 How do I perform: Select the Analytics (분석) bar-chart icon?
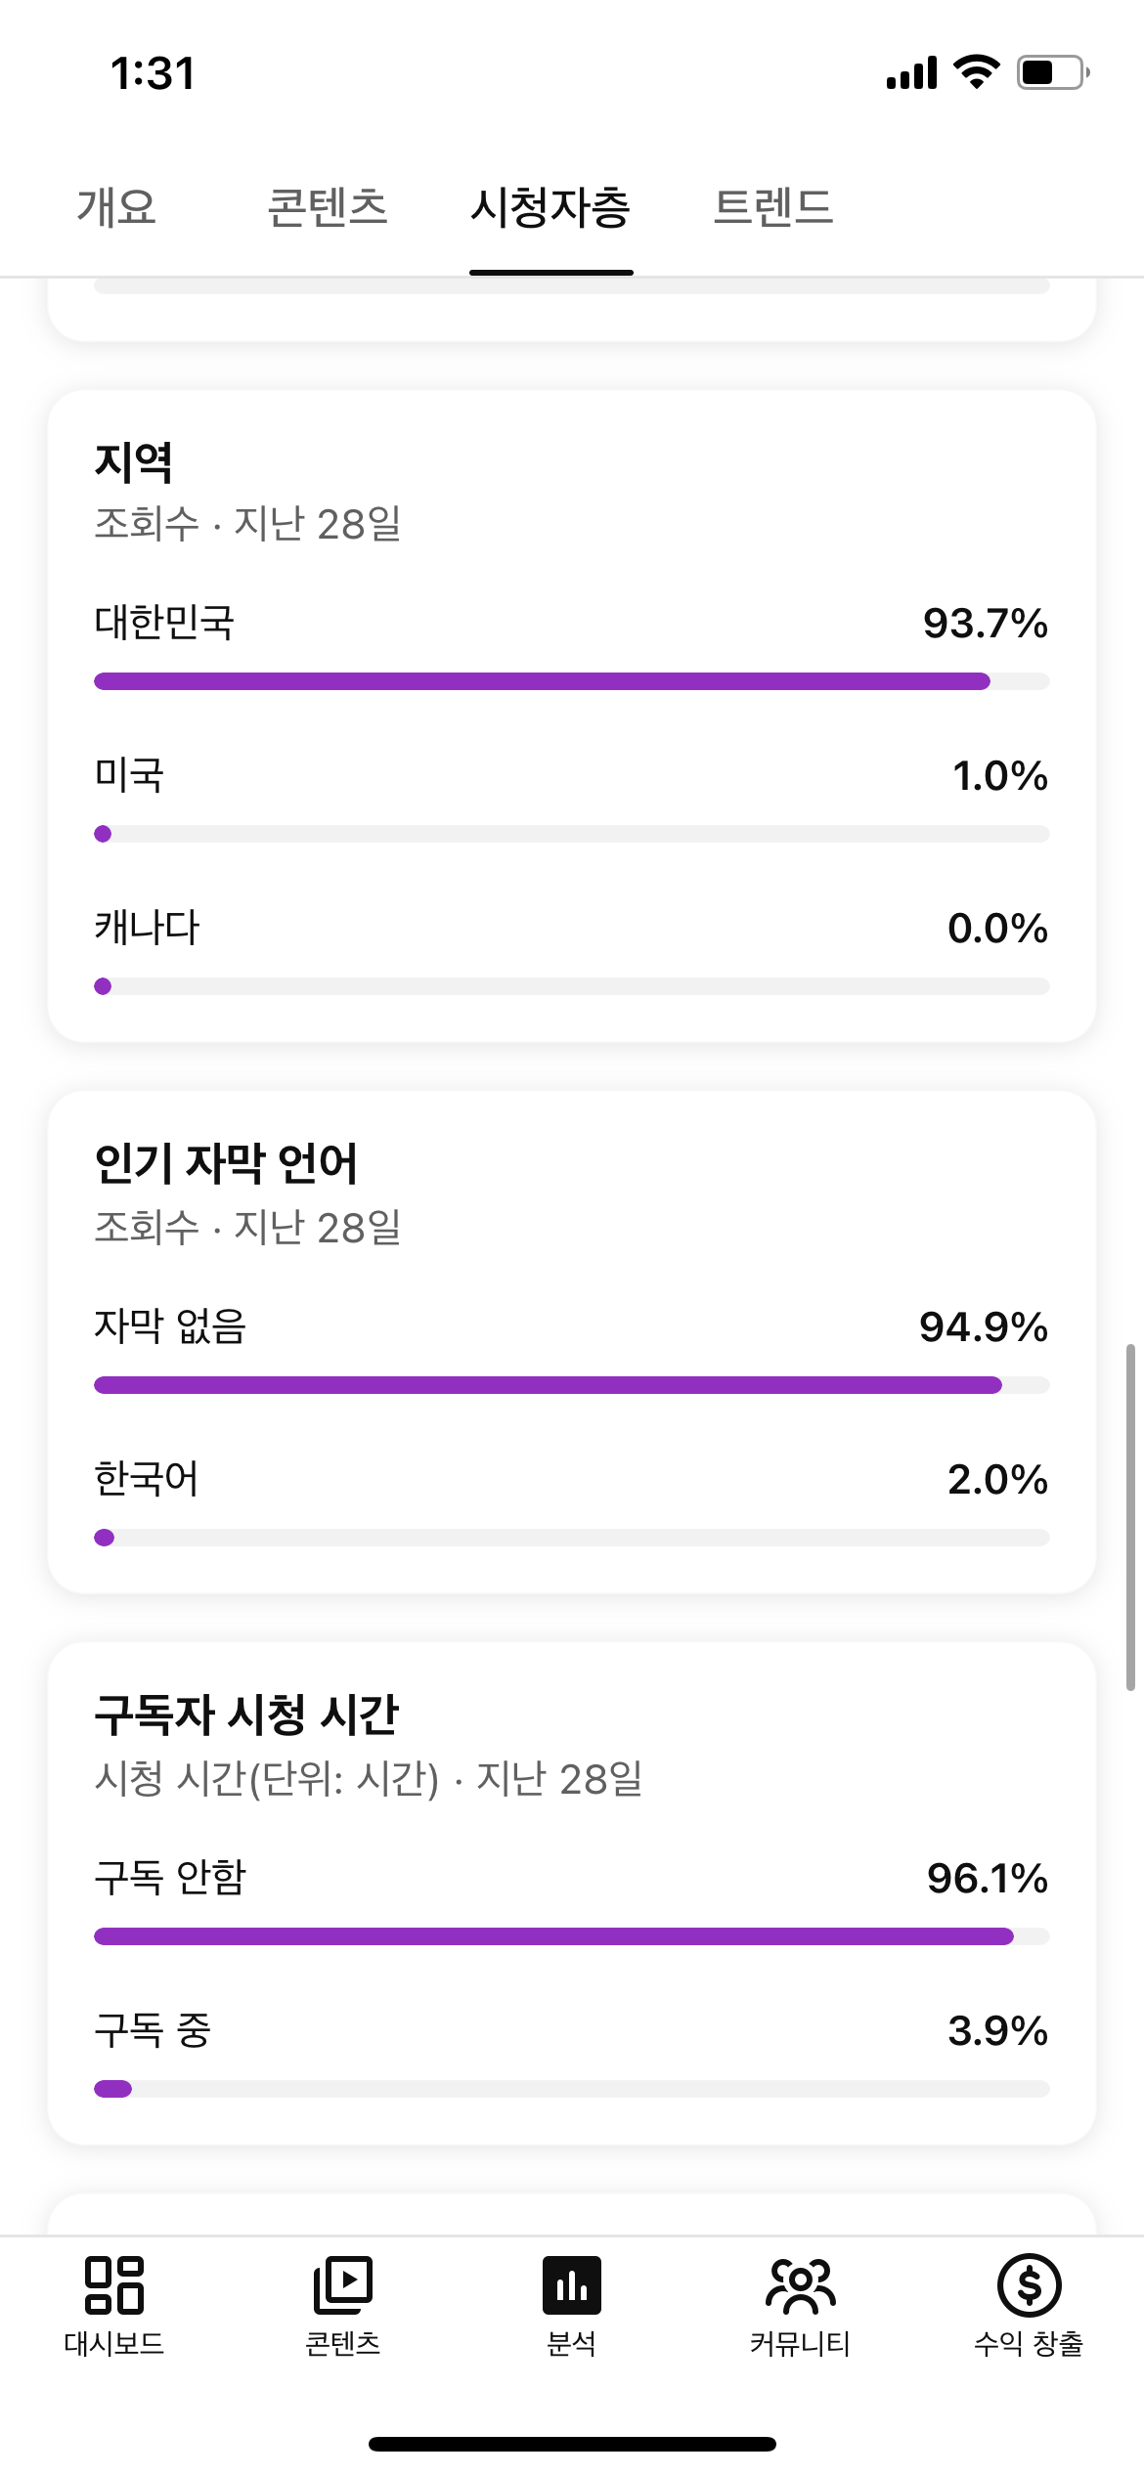[572, 2285]
